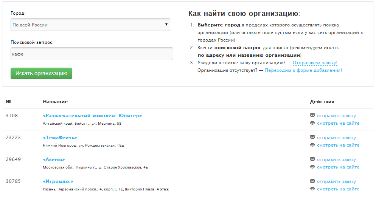Click the dropdown arrow of city selector
Image resolution: width=376 pixels, height=198 pixels.
(166, 25)
